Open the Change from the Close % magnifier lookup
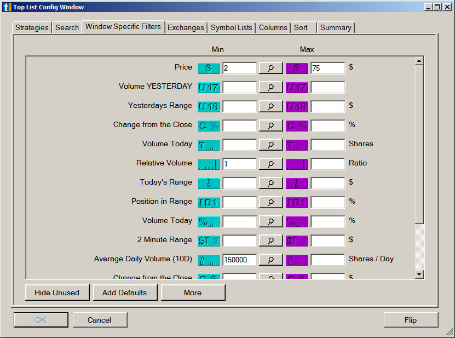 pyautogui.click(x=270, y=125)
